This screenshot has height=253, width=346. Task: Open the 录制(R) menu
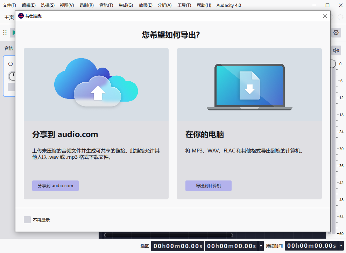tap(86, 5)
